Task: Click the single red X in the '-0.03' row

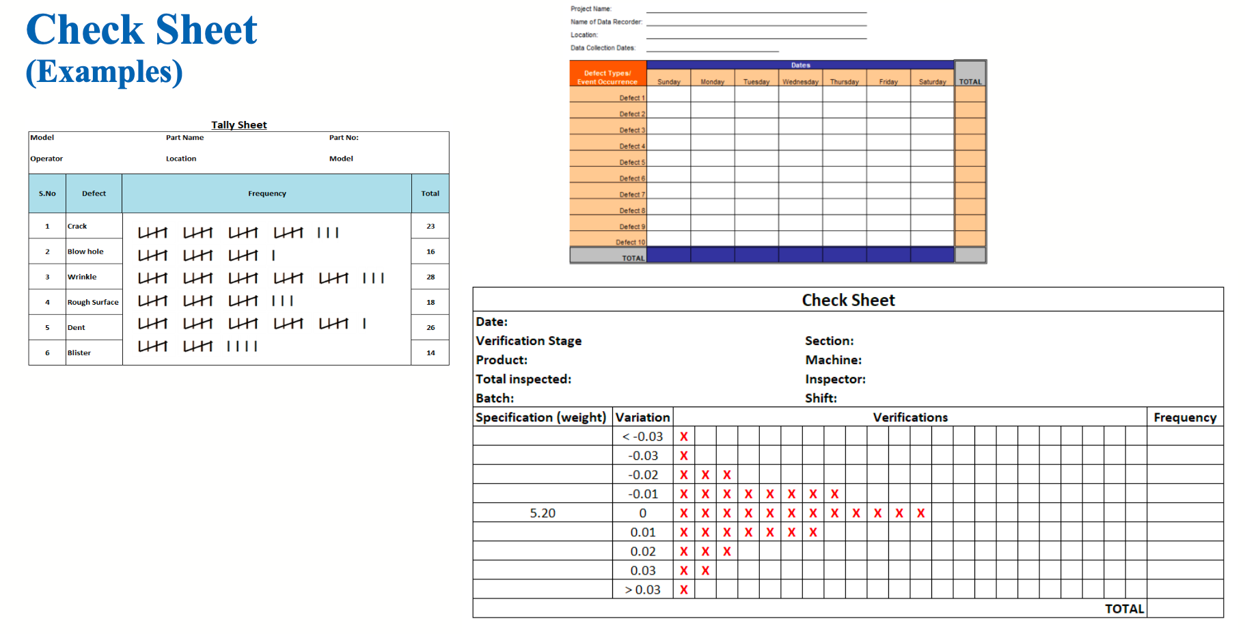Action: [x=683, y=456]
